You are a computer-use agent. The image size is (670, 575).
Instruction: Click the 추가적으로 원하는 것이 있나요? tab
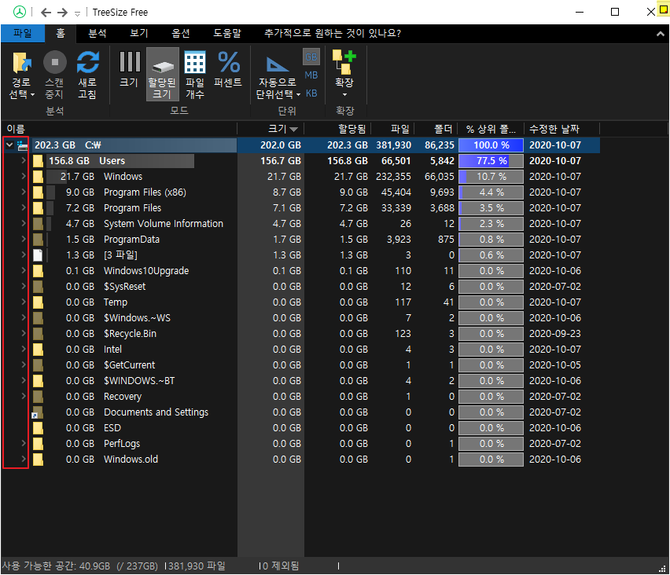pyautogui.click(x=333, y=33)
